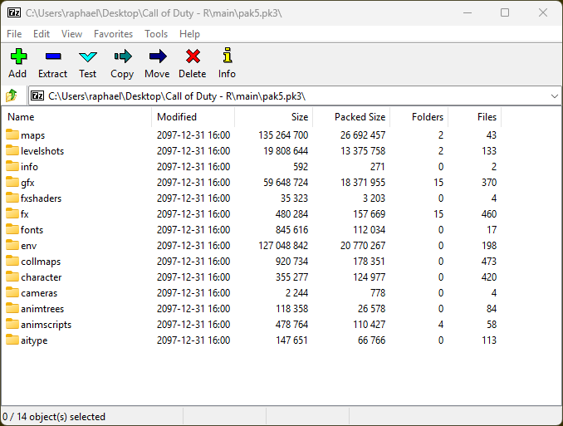Click the animtrees files count 84
563x426 pixels.
492,309
